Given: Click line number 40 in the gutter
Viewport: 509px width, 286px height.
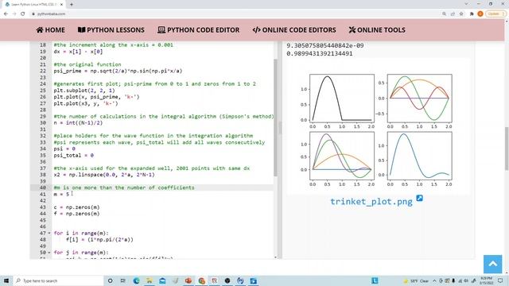Looking at the screenshot, I should [42, 187].
